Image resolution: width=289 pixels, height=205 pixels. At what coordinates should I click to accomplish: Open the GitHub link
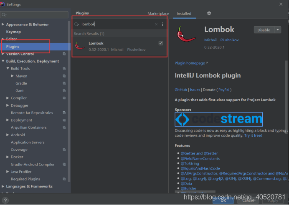[x=181, y=90]
